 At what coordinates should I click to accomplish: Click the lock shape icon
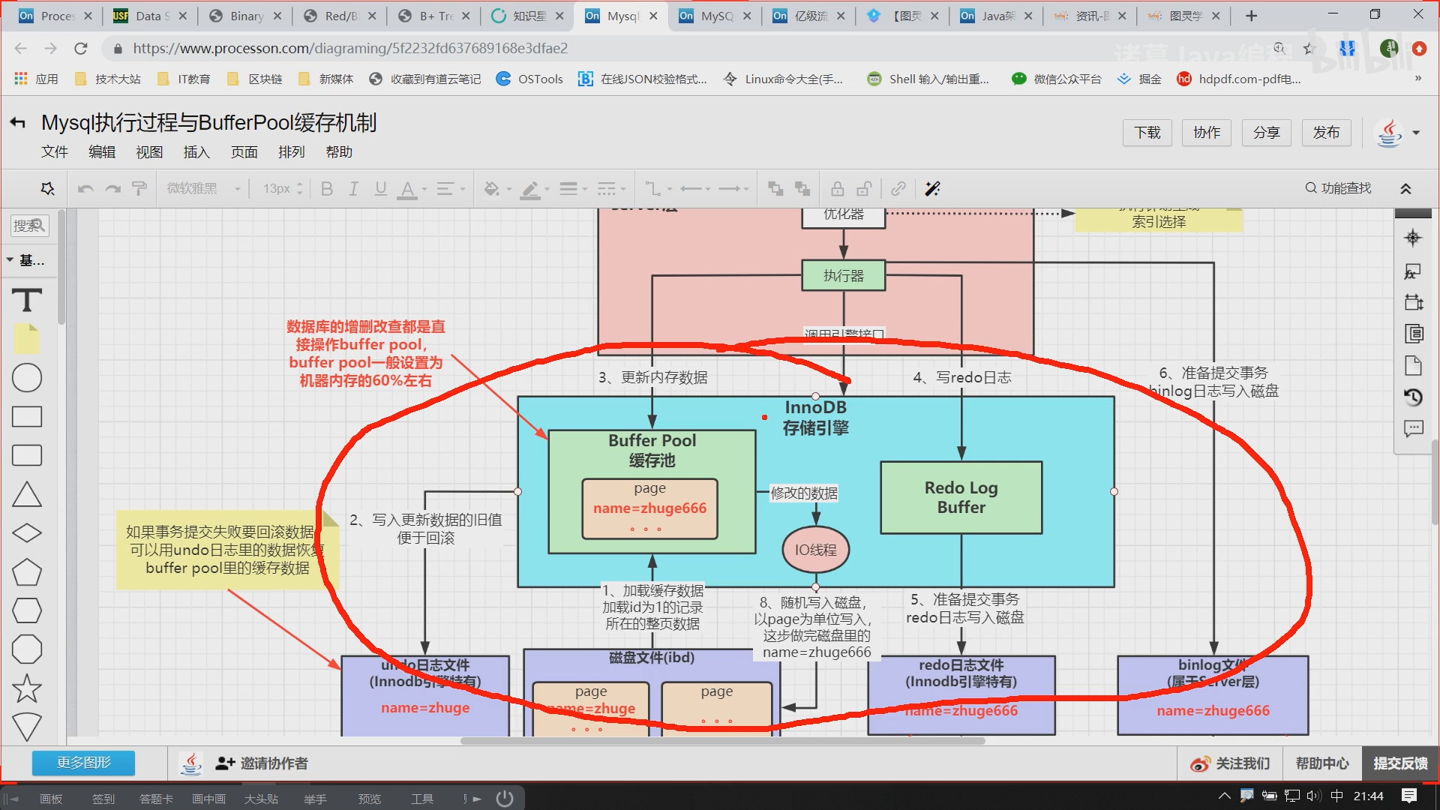click(x=838, y=189)
